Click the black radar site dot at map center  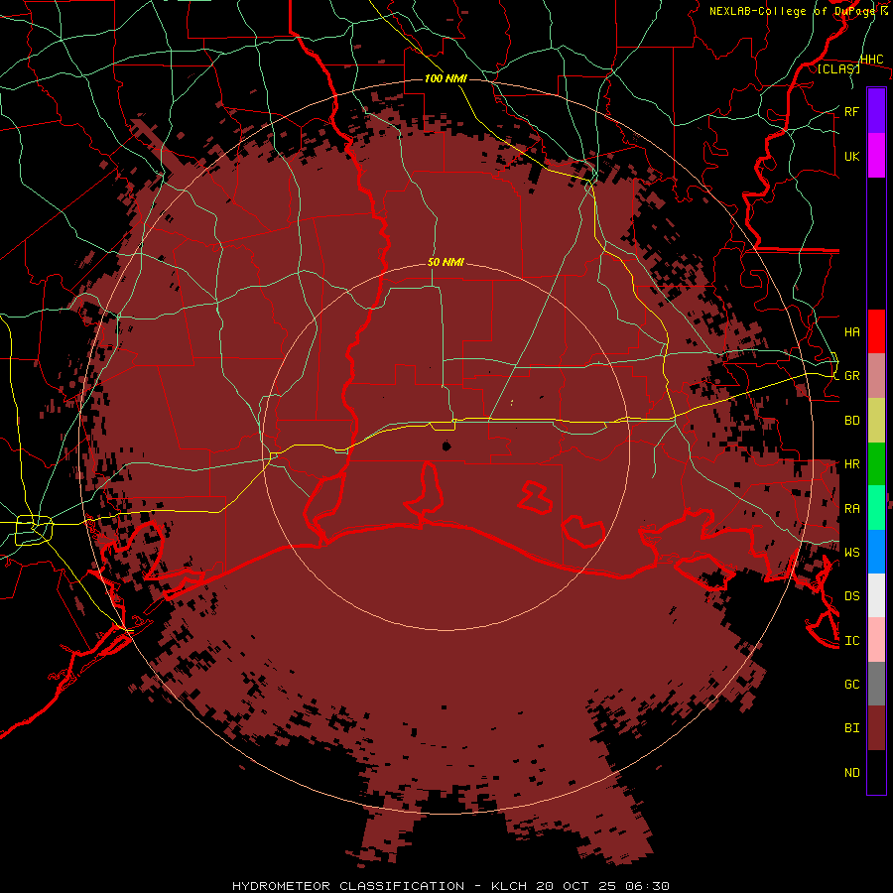tap(446, 446)
